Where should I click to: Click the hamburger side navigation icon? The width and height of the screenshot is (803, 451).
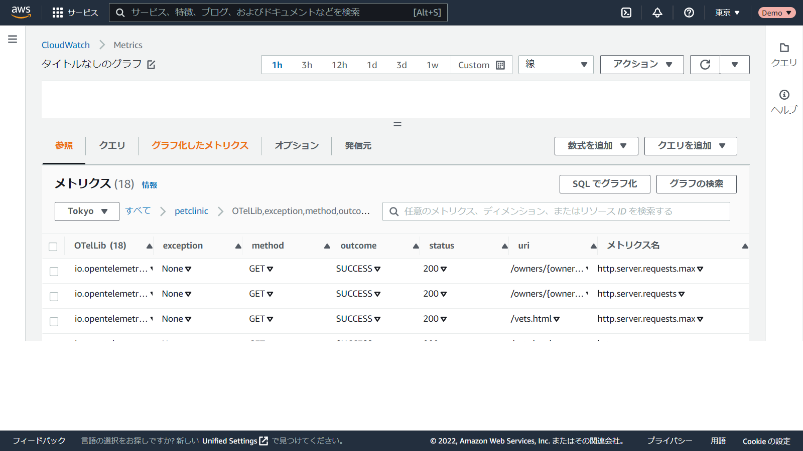pyautogui.click(x=13, y=39)
